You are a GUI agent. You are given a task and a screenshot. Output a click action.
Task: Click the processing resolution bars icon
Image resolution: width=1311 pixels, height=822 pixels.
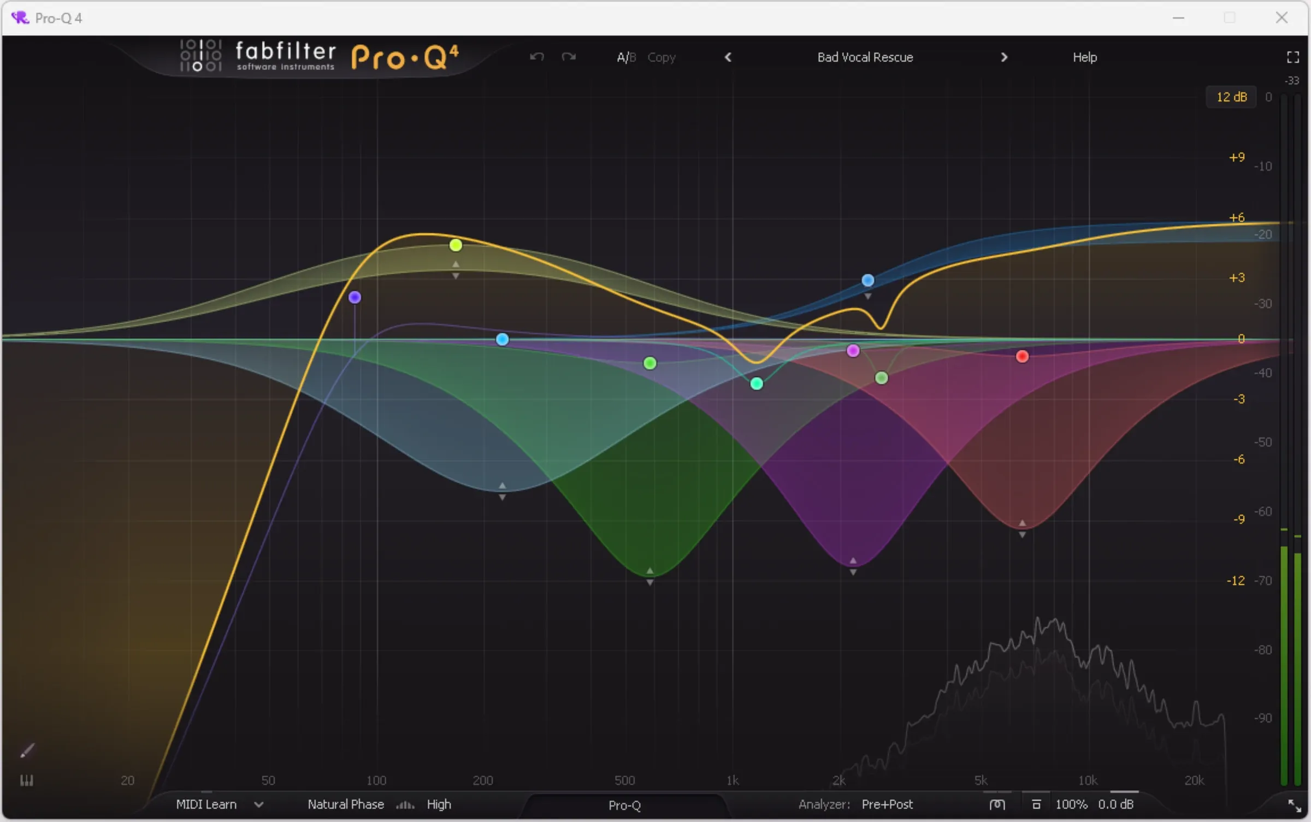click(405, 805)
